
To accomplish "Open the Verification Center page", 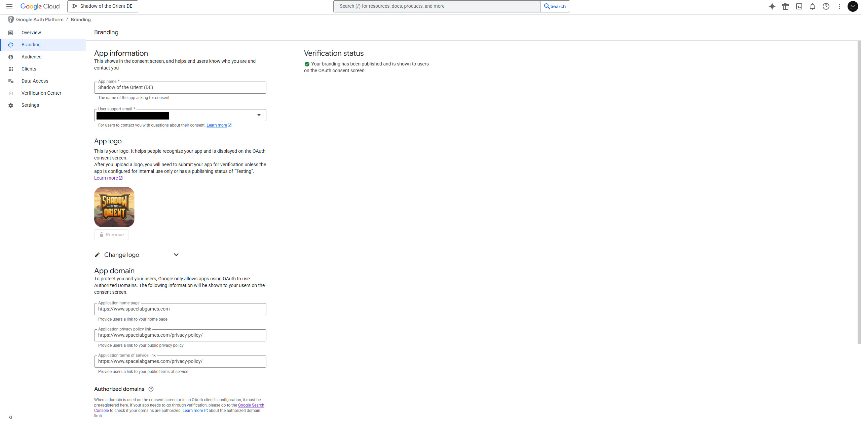I will (x=41, y=93).
